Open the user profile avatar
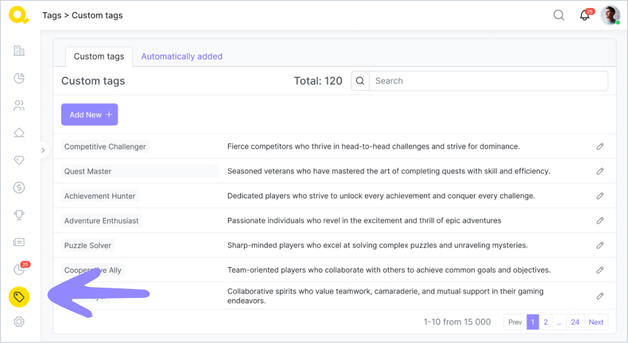This screenshot has height=343, width=628. click(610, 16)
